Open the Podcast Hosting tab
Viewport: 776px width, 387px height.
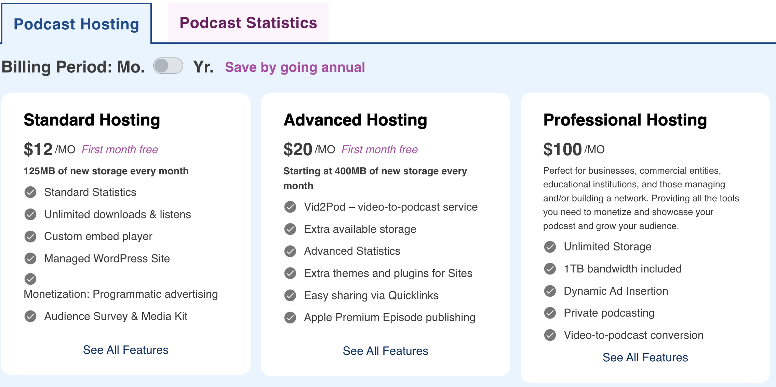[76, 24]
